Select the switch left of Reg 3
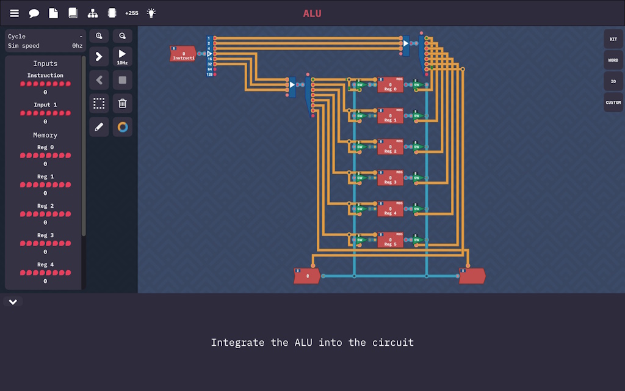The image size is (625, 391). [361, 178]
